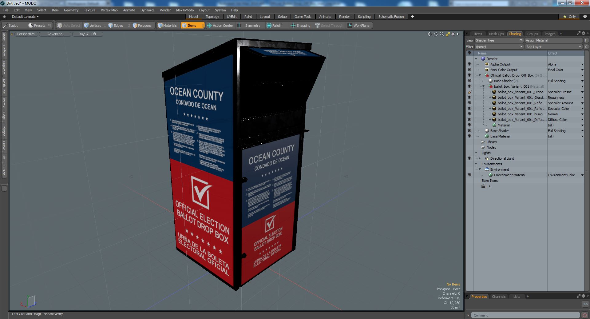The image size is (590, 319).
Task: Open the Geometry menu
Action: pyautogui.click(x=71, y=10)
